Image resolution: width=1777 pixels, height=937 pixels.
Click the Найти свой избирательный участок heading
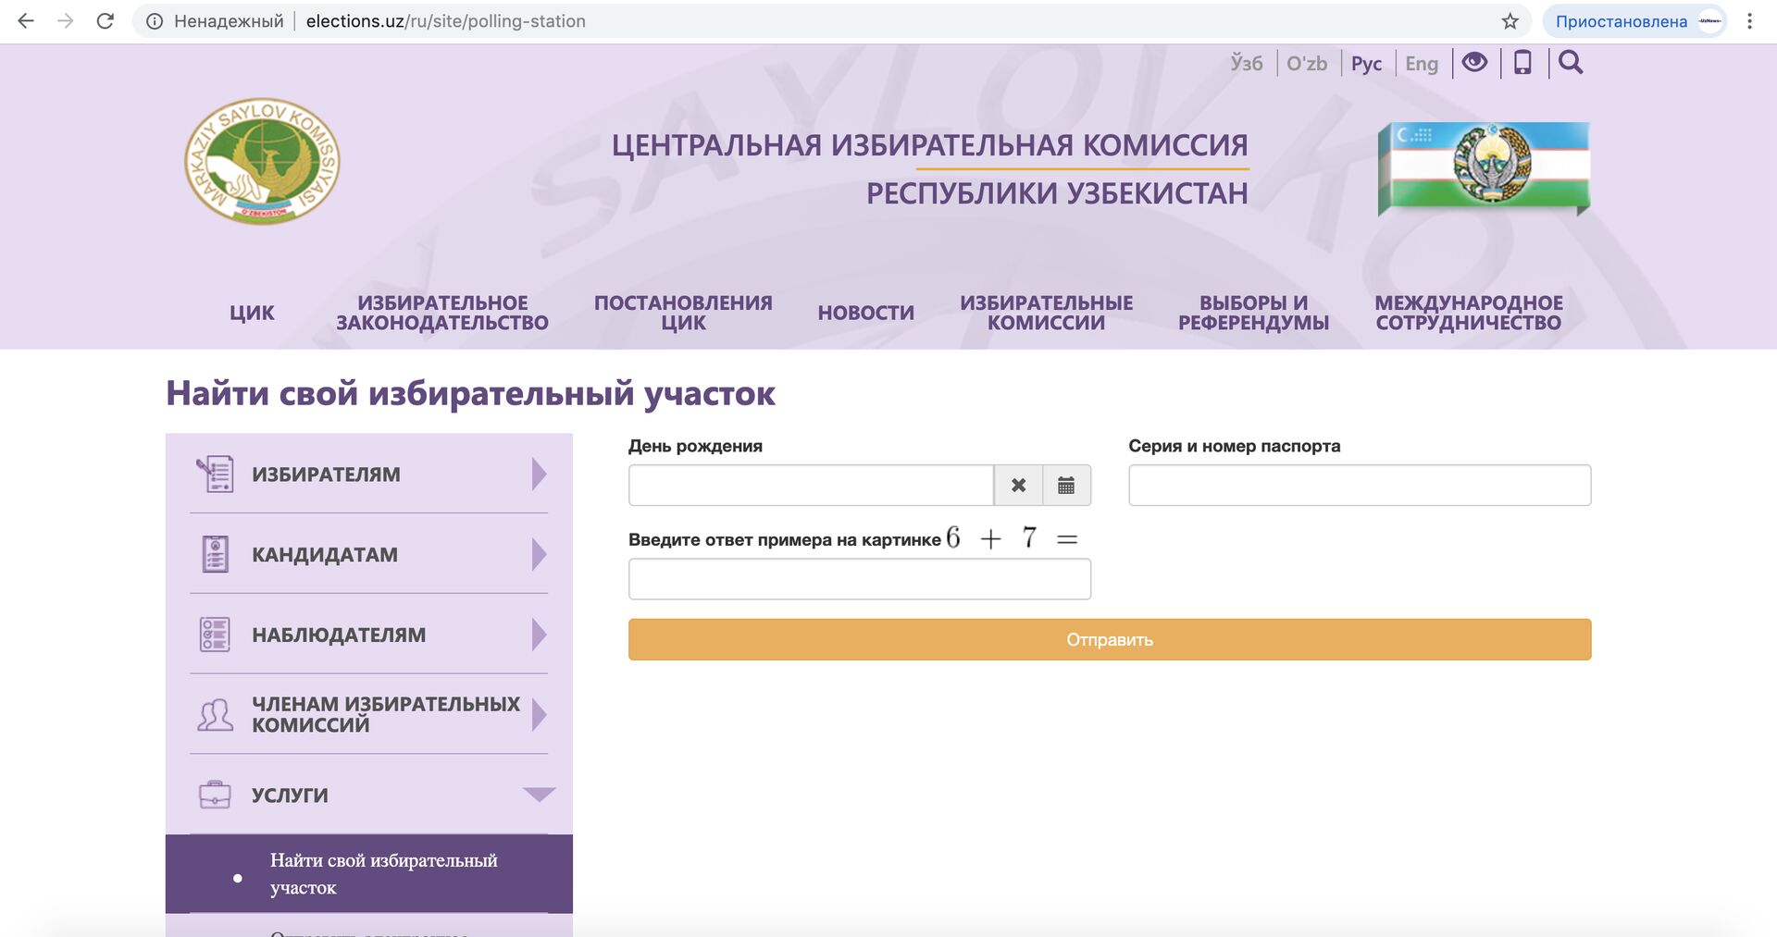tap(470, 393)
